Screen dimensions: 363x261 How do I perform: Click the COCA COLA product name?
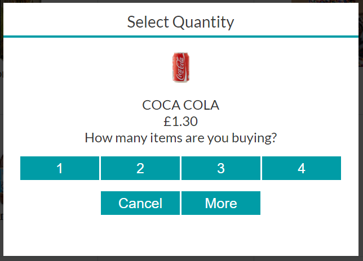click(180, 105)
